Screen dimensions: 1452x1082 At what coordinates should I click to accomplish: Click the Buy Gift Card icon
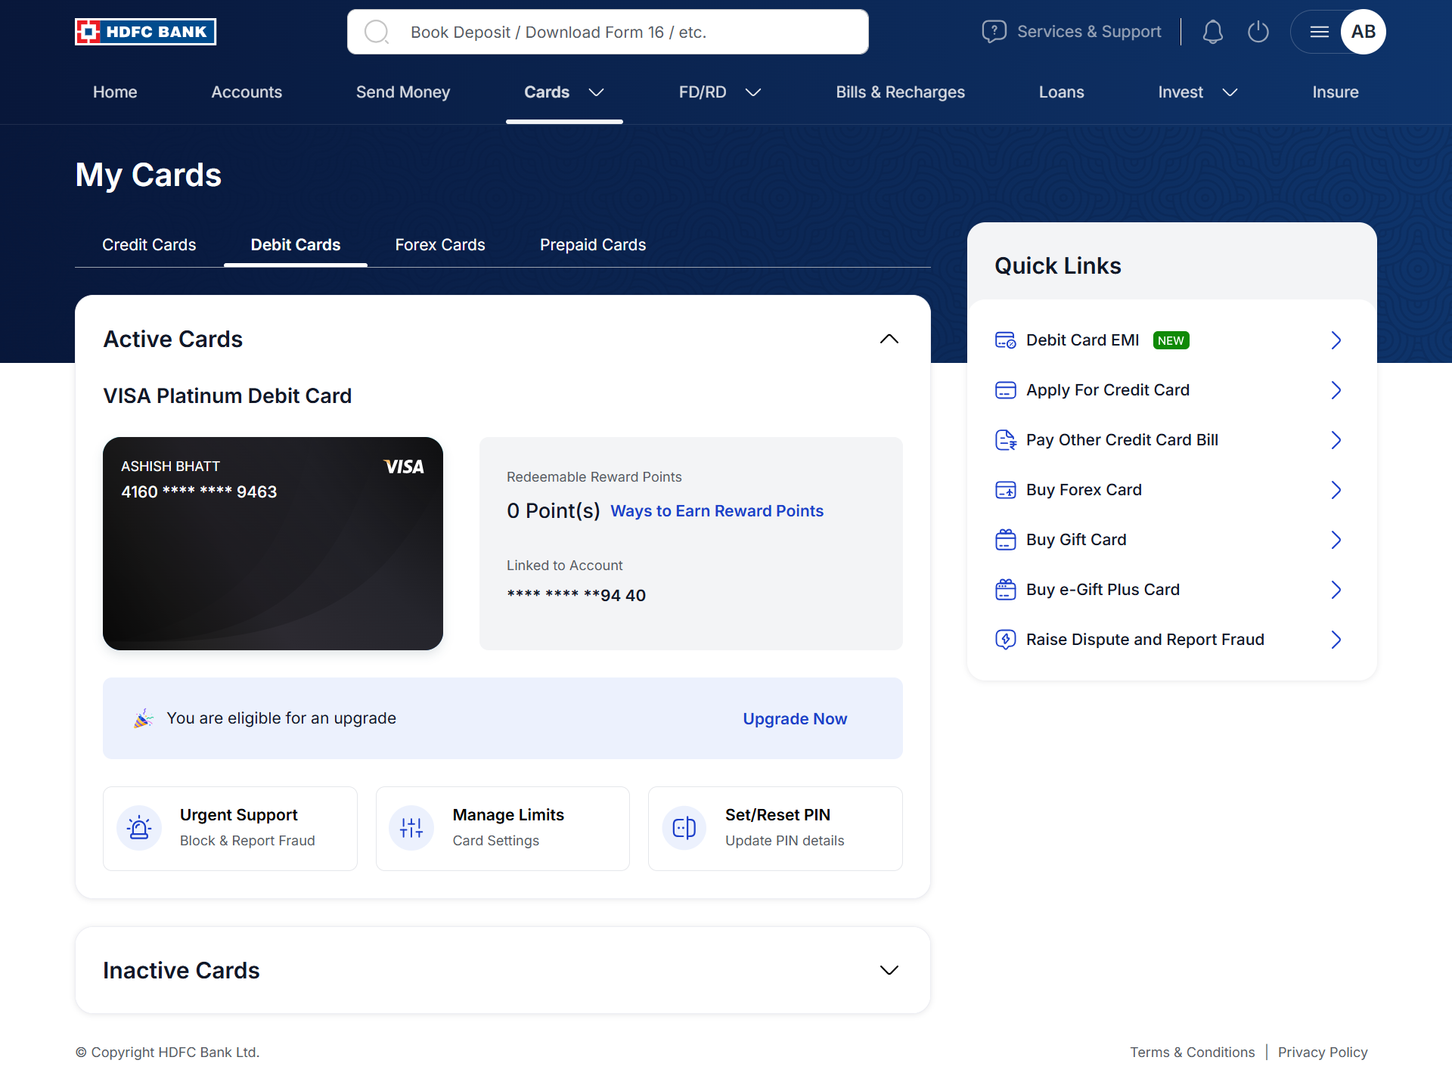pos(1006,540)
